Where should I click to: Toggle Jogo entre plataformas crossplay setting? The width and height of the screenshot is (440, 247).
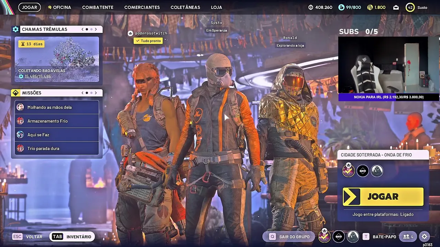[383, 214]
